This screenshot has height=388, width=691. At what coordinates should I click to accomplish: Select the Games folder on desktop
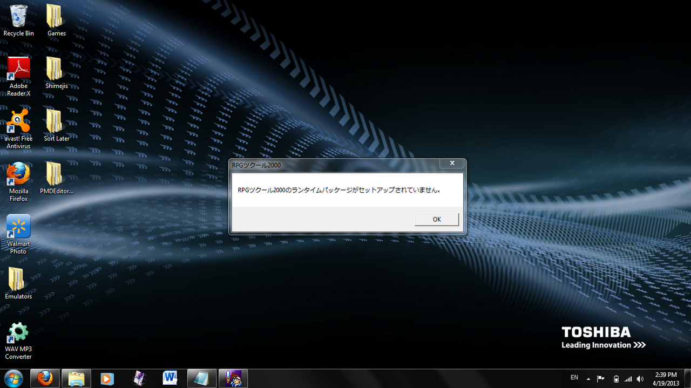point(56,21)
